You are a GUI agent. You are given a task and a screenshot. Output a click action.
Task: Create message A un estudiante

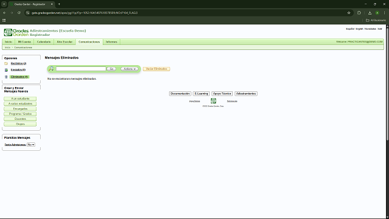click(20, 99)
